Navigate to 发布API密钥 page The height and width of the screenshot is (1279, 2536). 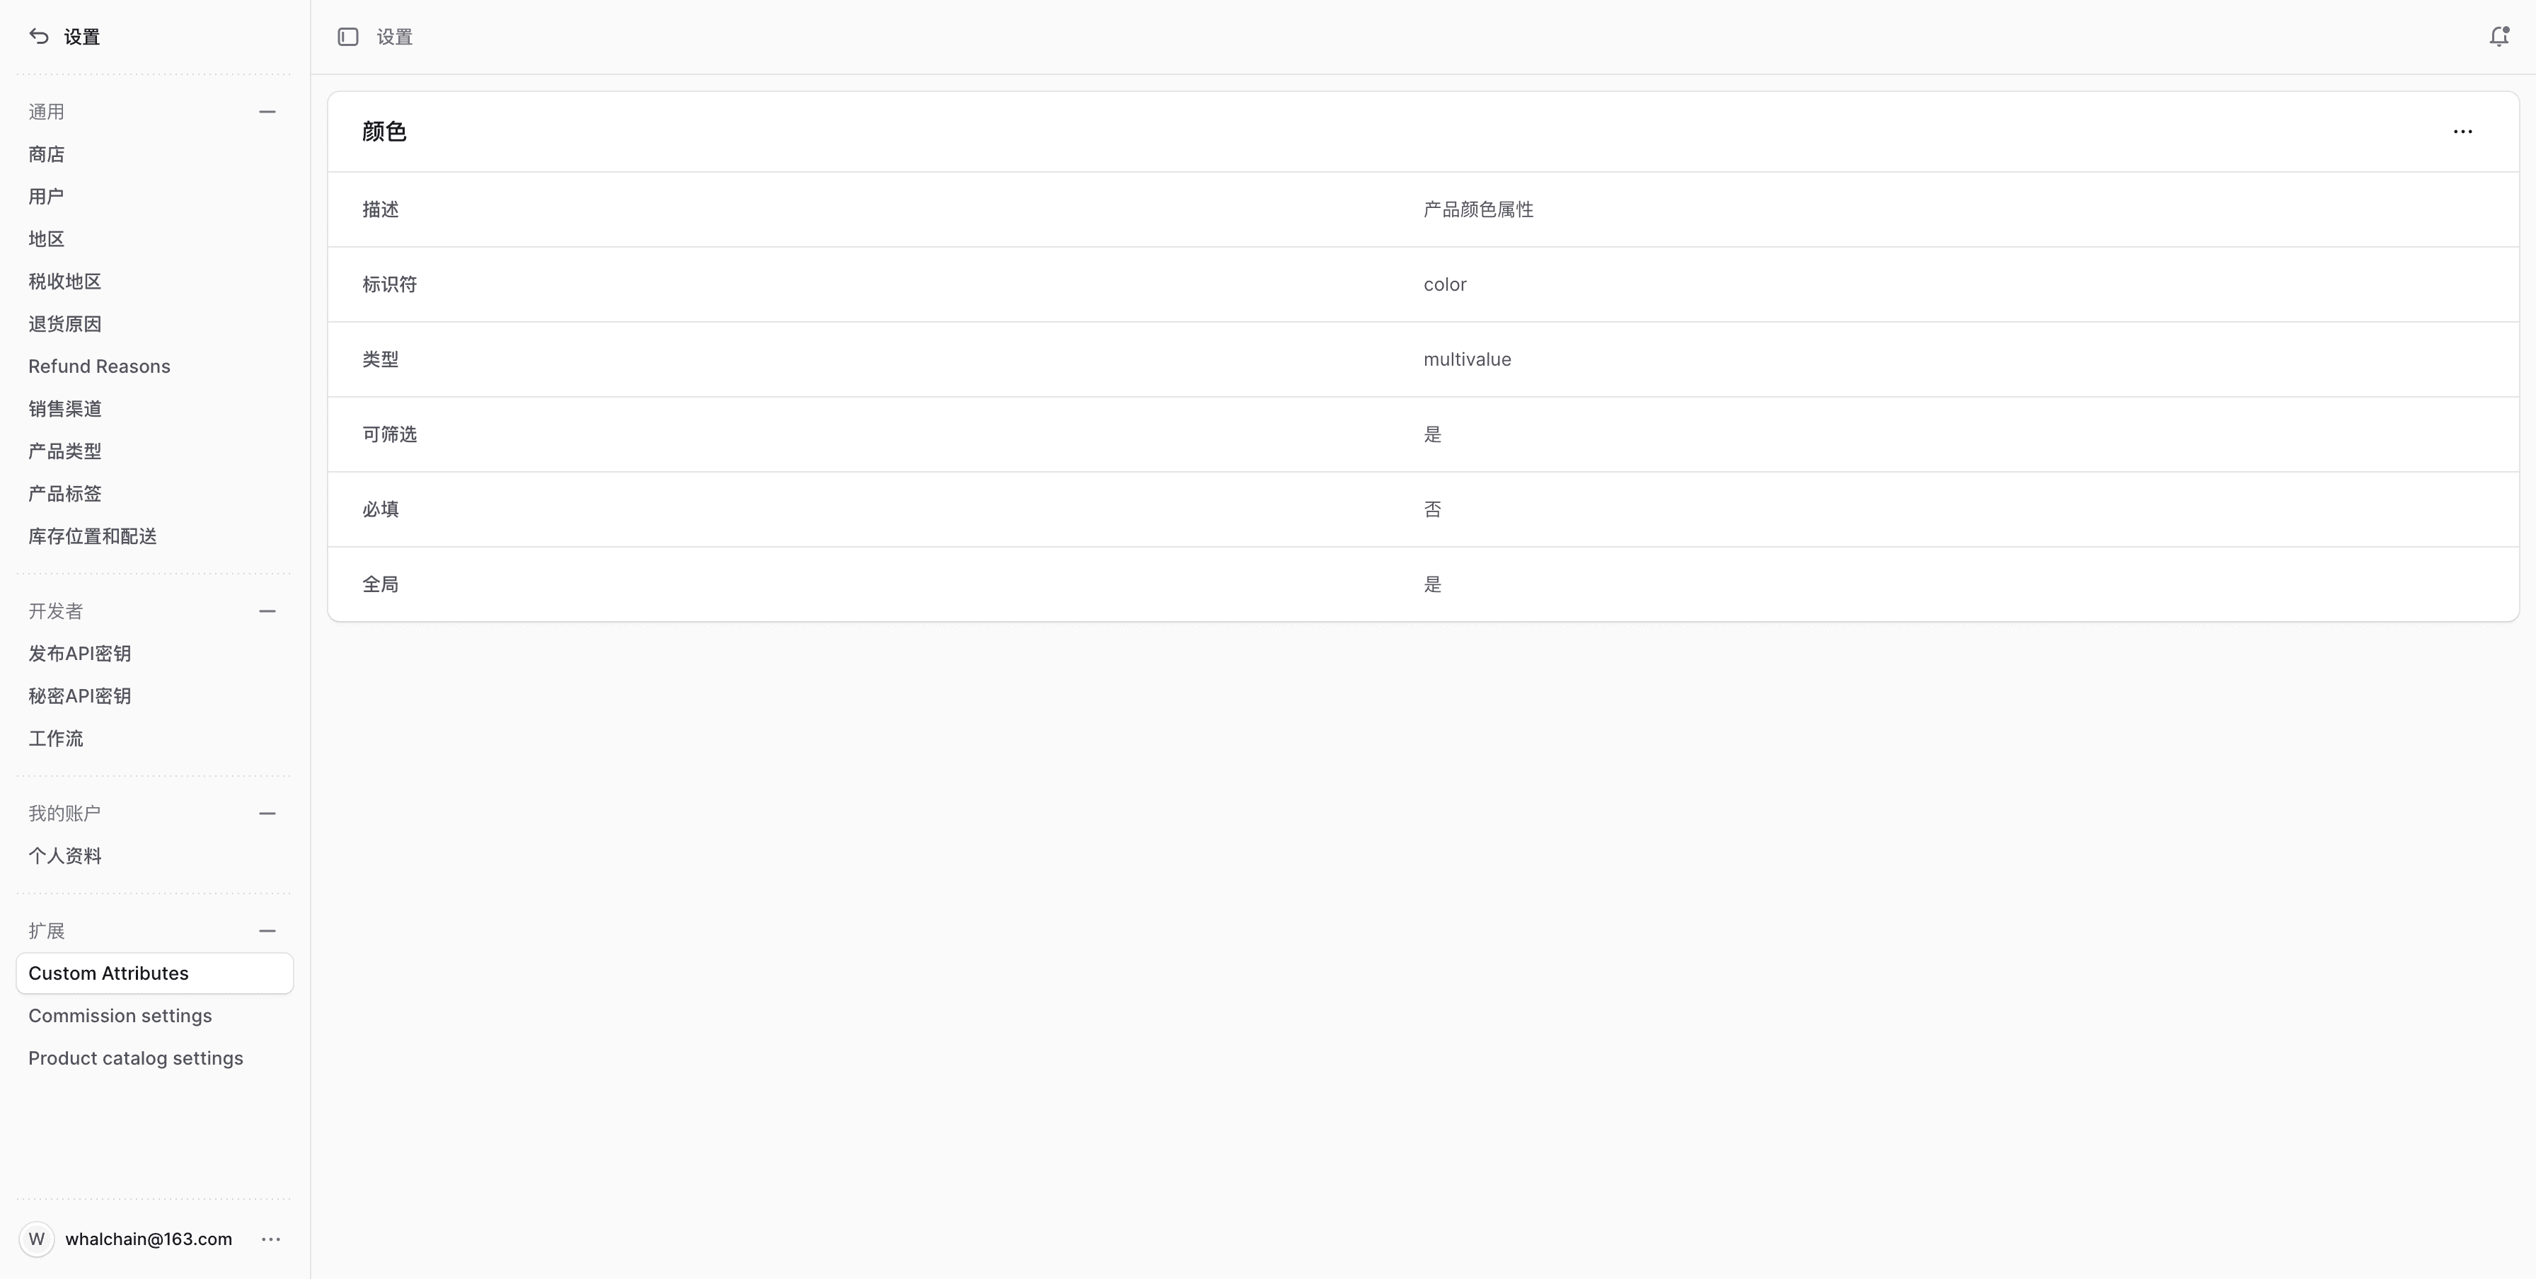tap(80, 653)
